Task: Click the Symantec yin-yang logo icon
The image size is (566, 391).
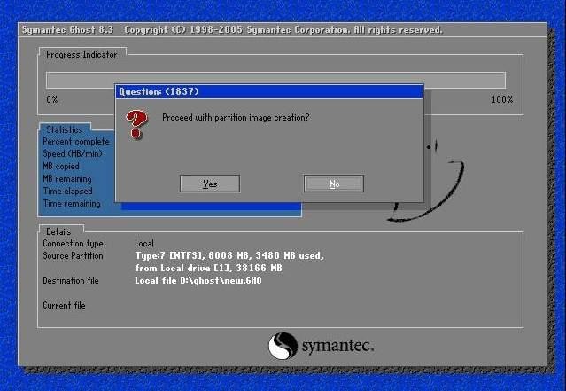Action: point(283,345)
